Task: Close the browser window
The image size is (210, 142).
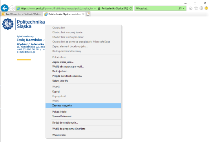Action: (205, 3)
